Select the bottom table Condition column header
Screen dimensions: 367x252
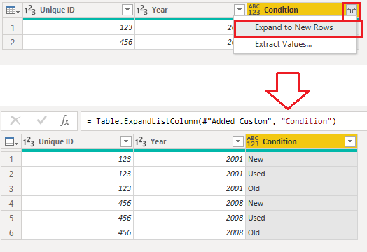coord(301,141)
